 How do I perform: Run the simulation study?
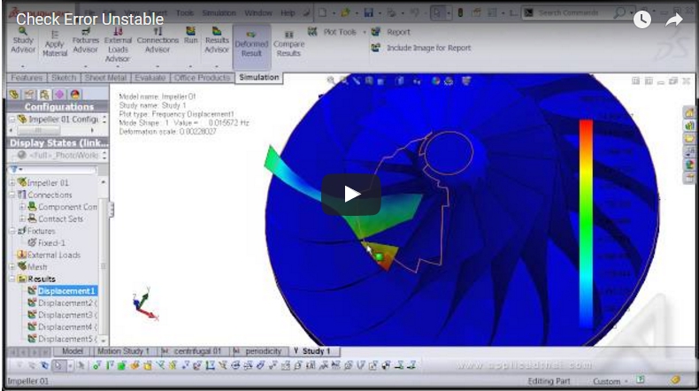click(191, 35)
